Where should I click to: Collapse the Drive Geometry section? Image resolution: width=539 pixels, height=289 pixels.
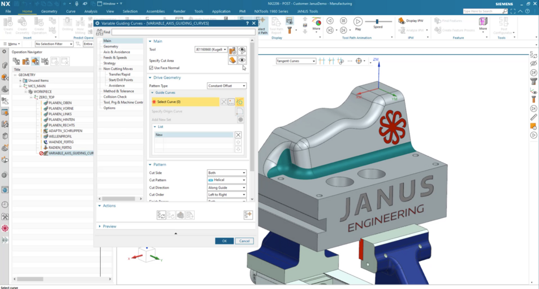[x=150, y=77]
